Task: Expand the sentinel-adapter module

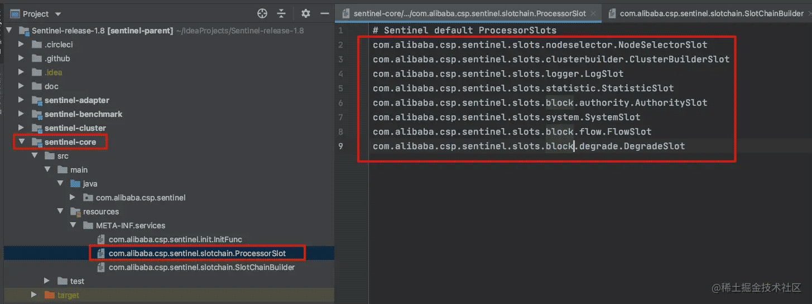Action: click(21, 100)
